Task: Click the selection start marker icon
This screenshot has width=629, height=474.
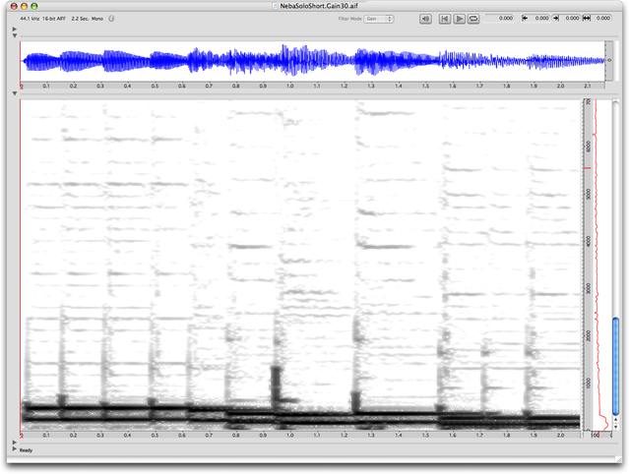Action: 524,19
